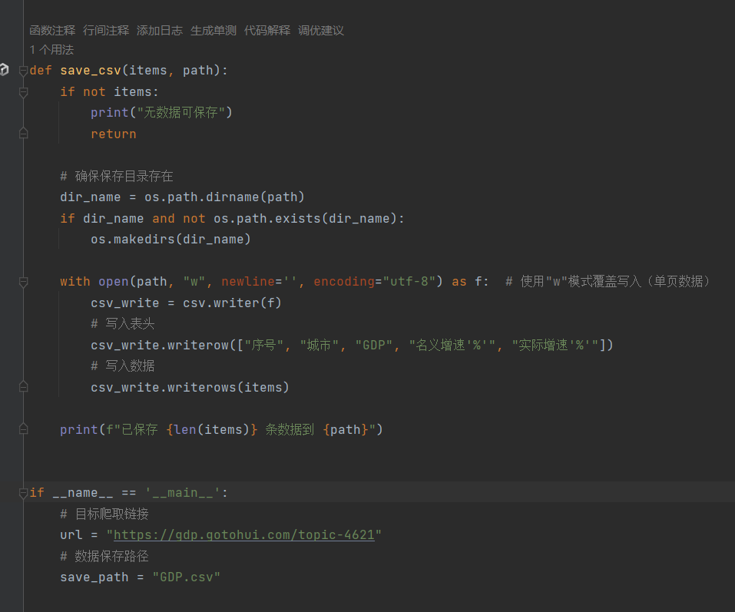This screenshot has width=735, height=612.
Task: Click the save_path variable name
Action: pos(94,577)
